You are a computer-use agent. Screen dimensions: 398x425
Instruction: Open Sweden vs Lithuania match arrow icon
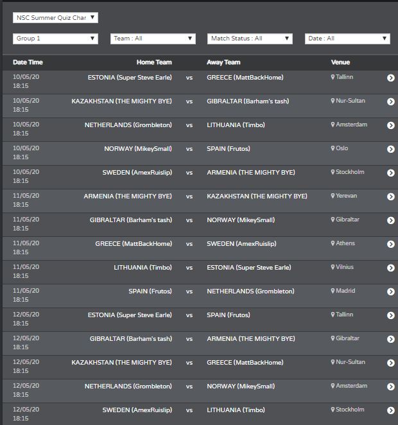pyautogui.click(x=391, y=410)
